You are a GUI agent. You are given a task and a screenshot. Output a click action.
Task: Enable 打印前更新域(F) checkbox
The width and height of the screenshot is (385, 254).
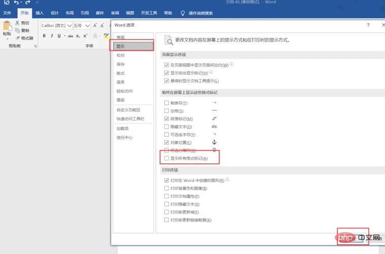166,212
